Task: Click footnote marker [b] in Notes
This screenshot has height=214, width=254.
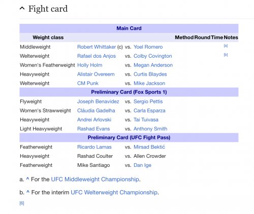Action: pyautogui.click(x=226, y=55)
